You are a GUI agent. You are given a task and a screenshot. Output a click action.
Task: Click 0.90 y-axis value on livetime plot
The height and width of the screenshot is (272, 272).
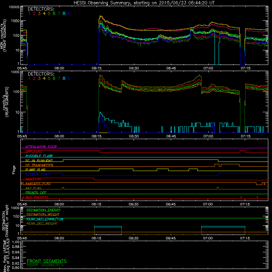(x=16, y=268)
